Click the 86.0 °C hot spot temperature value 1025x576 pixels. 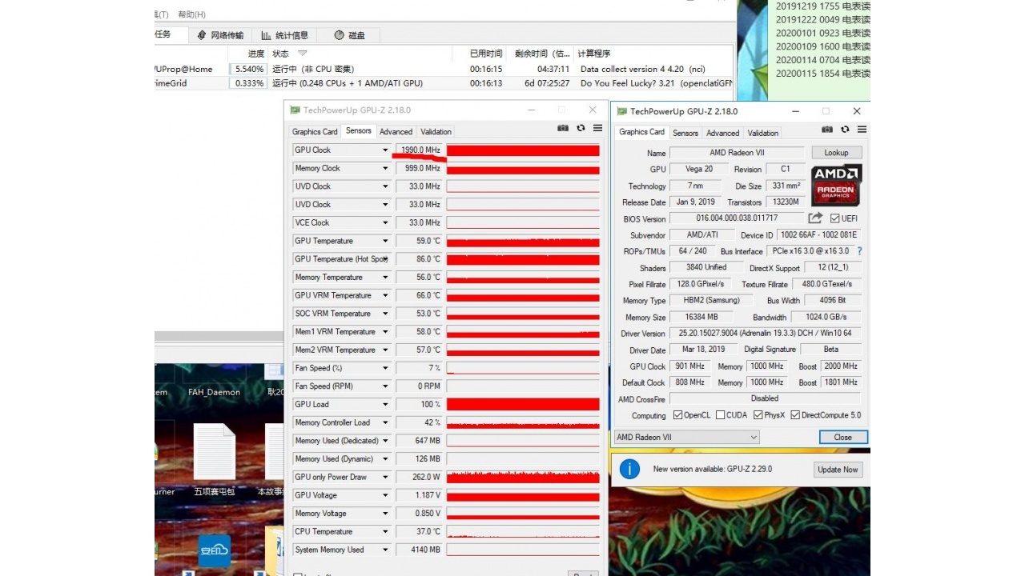(420, 259)
